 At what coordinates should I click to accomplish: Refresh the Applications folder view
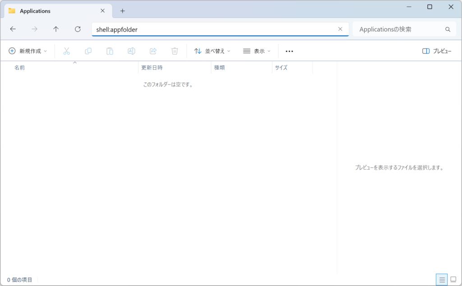click(x=78, y=29)
